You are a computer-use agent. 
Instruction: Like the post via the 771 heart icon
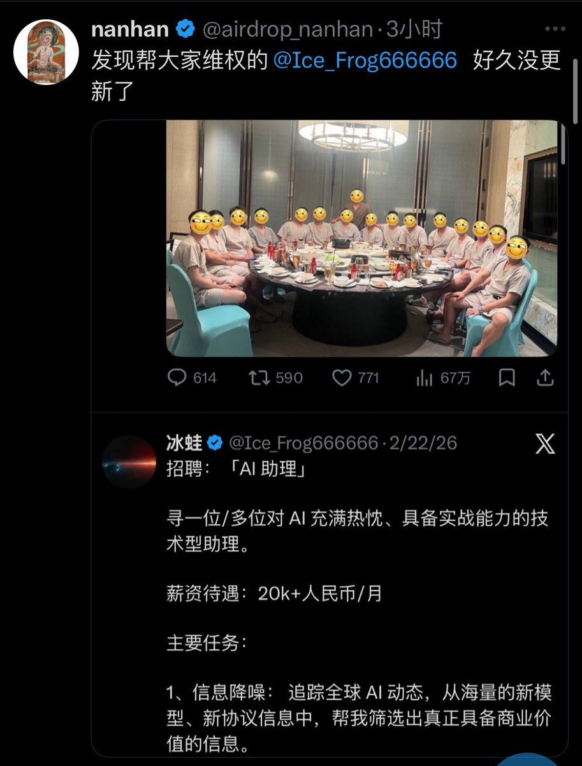coord(342,378)
